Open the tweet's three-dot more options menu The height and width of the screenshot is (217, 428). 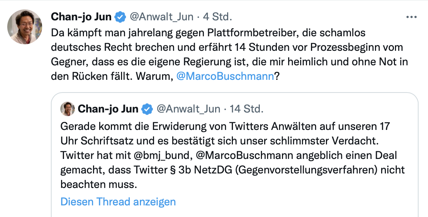[411, 17]
